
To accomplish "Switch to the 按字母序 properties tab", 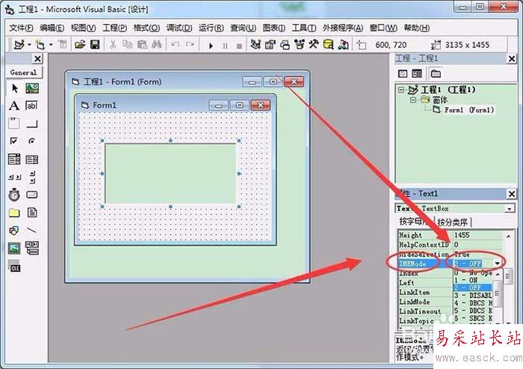I will point(414,222).
